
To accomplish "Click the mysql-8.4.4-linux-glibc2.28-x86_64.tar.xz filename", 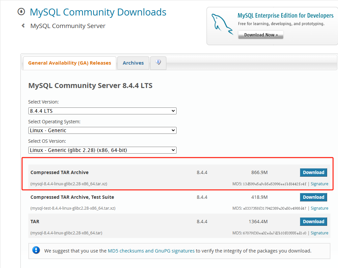I will coord(69,184).
